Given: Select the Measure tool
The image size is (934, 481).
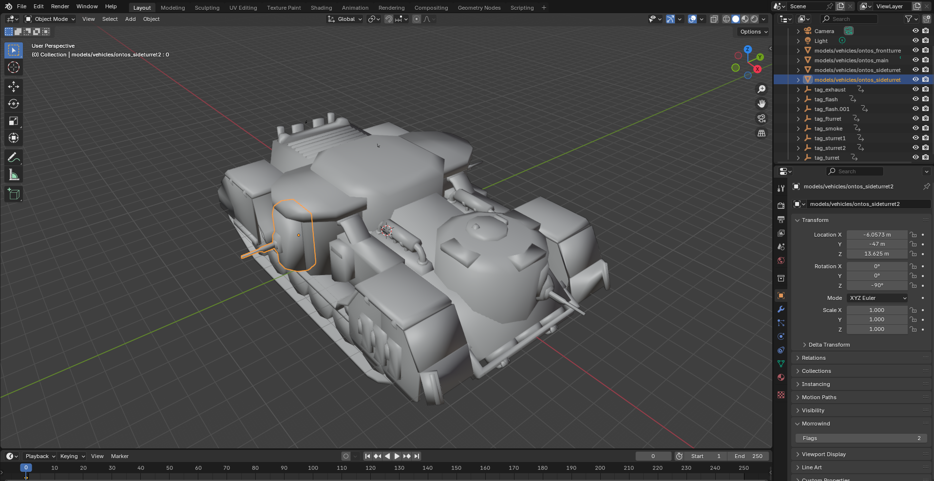Looking at the screenshot, I should 14,175.
